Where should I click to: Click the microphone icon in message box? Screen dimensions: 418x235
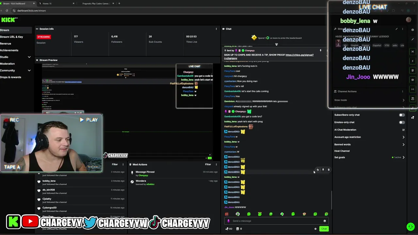pyautogui.click(x=228, y=221)
